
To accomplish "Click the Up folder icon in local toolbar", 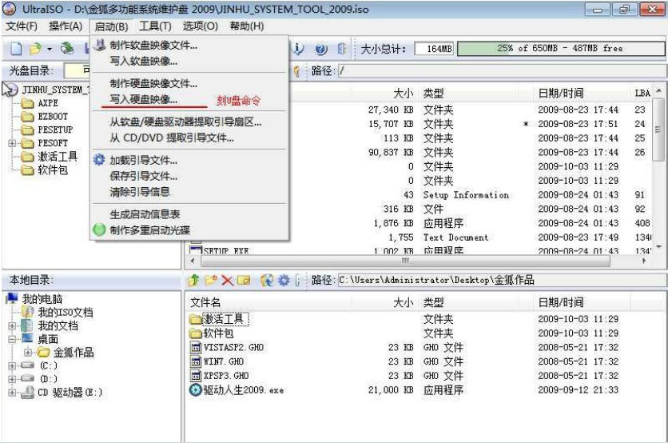I will (194, 280).
